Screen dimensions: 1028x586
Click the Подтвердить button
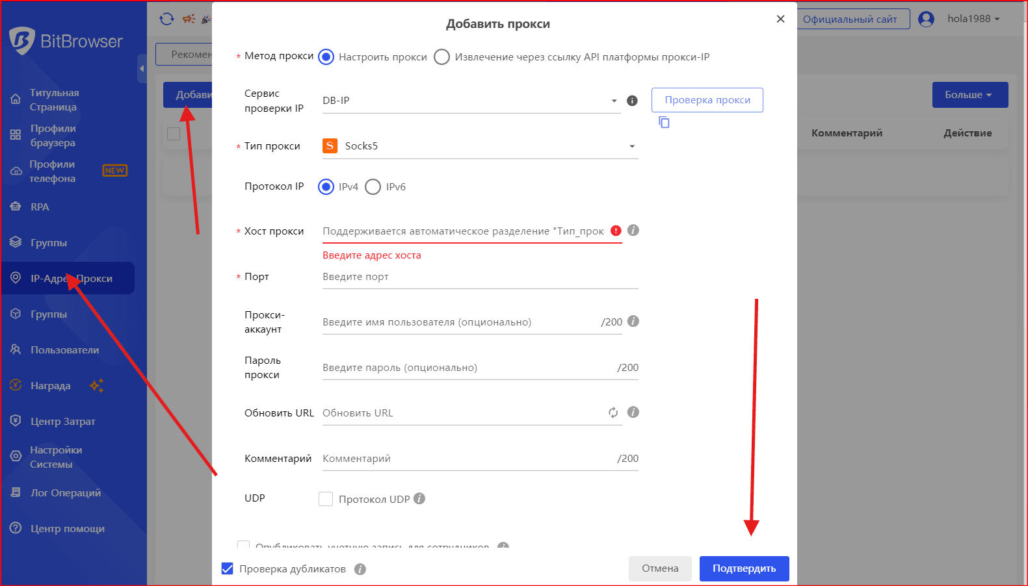coord(744,568)
